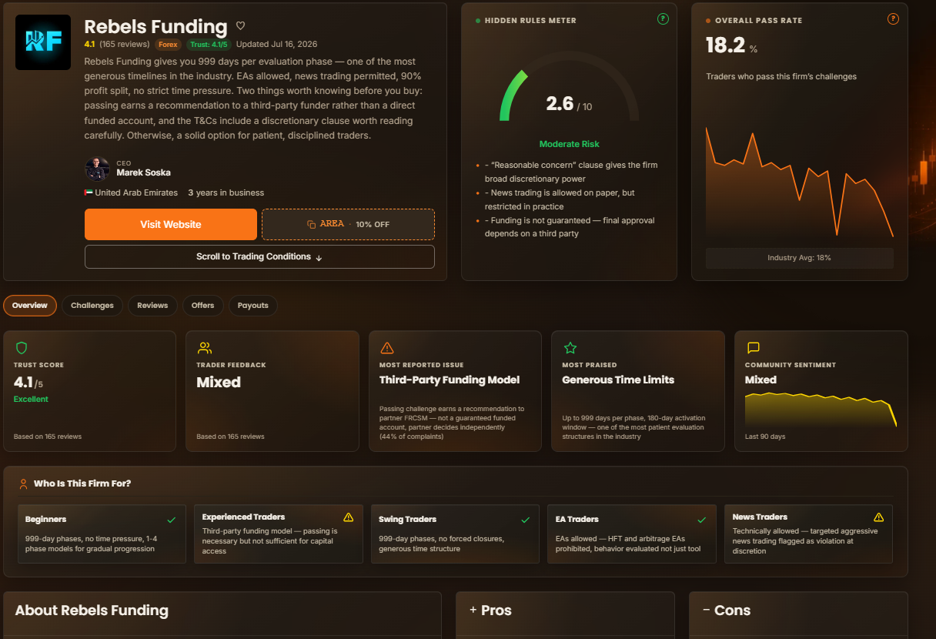
Task: Click the CEO Marek Soska avatar
Action: tap(97, 169)
